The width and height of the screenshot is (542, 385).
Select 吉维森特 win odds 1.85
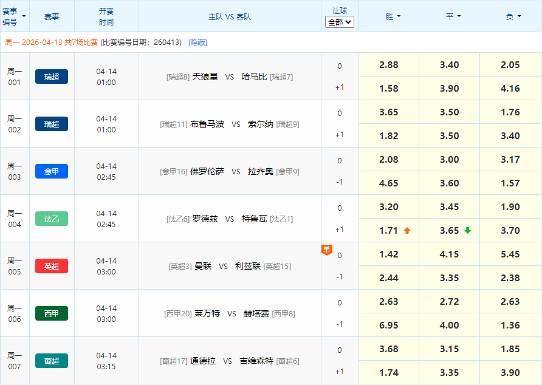(510, 349)
